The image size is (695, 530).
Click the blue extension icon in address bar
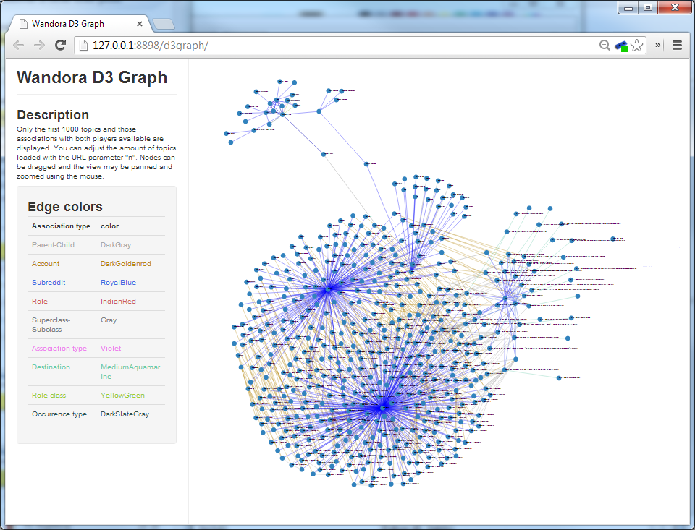tap(621, 46)
